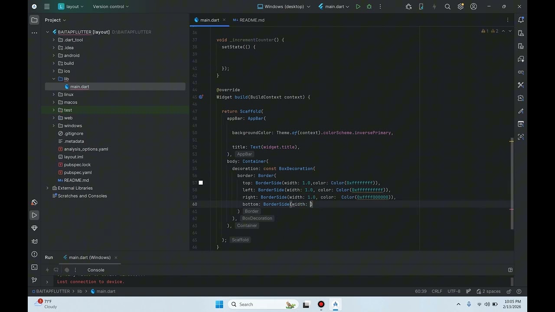The image size is (555, 312).
Task: Click the white color gutter swatch on line 57
Action: pyautogui.click(x=200, y=183)
